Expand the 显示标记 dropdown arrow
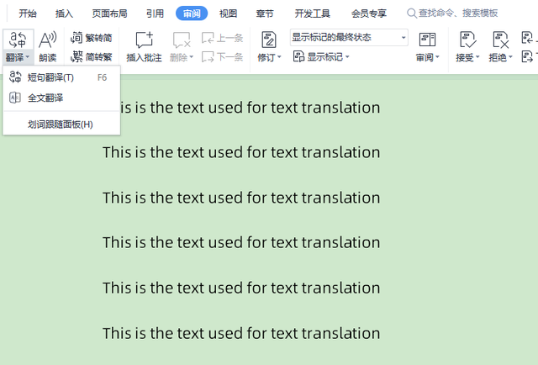This screenshot has width=538, height=365. click(347, 57)
